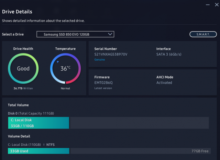Click the Latest version firmware label

pos(103,88)
